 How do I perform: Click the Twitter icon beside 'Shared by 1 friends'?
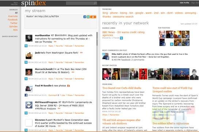tap(122, 38)
